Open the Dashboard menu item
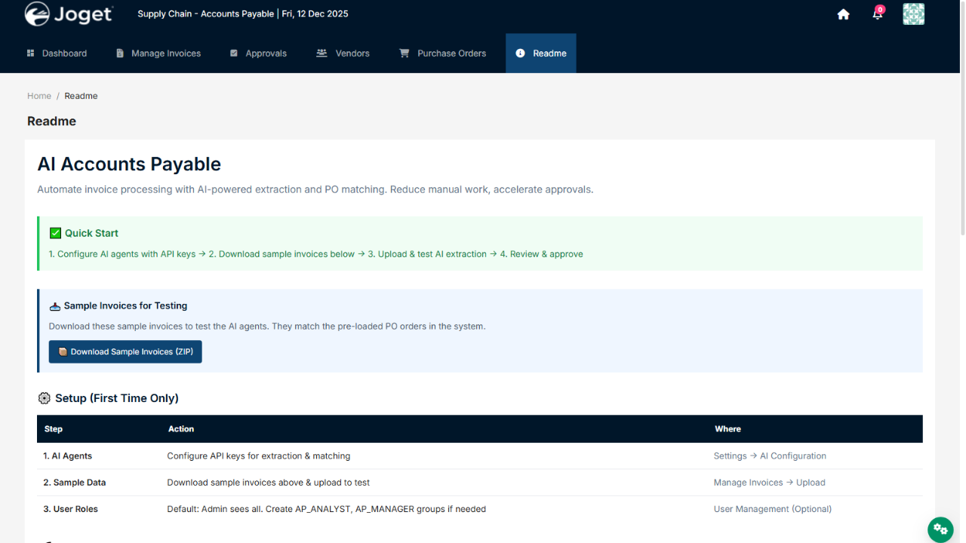 tap(64, 54)
